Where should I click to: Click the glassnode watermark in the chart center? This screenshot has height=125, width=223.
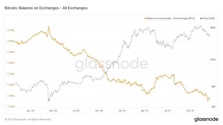pyautogui.click(x=112, y=65)
